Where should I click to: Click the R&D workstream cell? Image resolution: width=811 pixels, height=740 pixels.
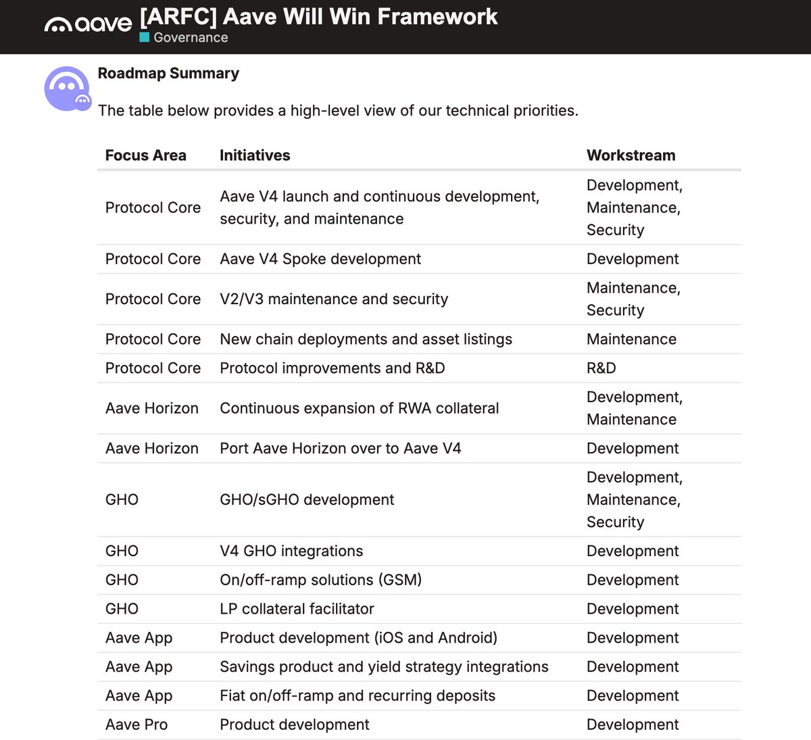tap(601, 368)
